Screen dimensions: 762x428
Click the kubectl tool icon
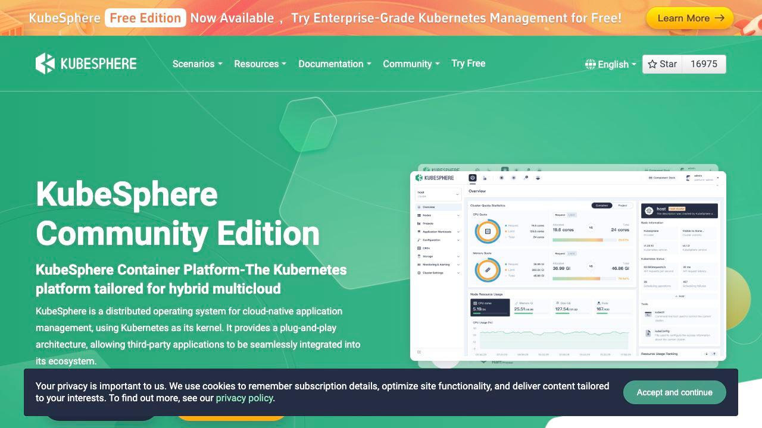(648, 314)
